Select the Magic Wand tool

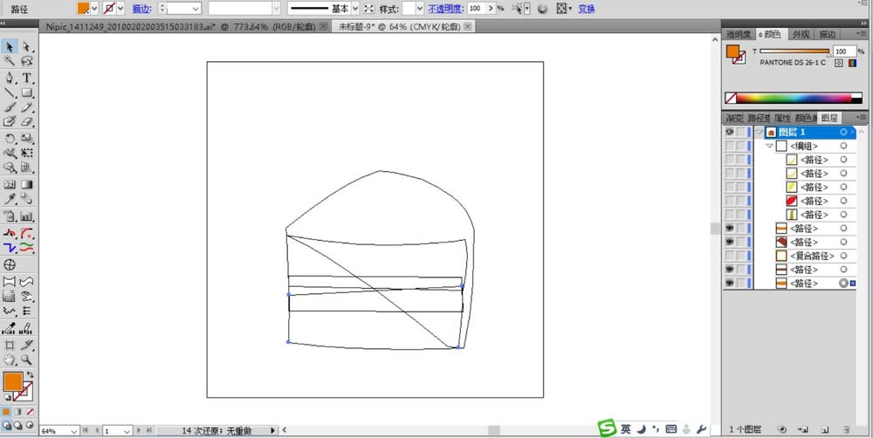click(10, 62)
